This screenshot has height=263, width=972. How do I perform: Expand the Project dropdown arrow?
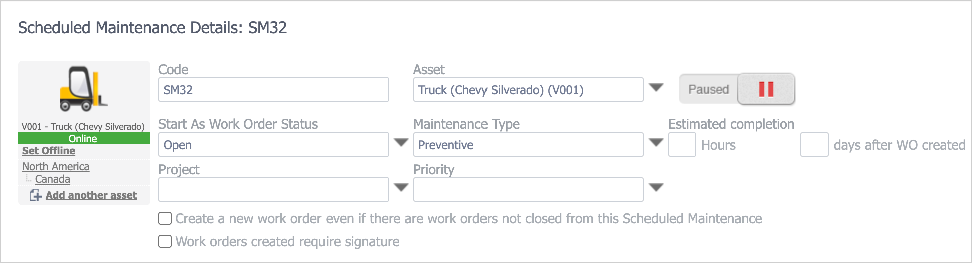pyautogui.click(x=401, y=188)
